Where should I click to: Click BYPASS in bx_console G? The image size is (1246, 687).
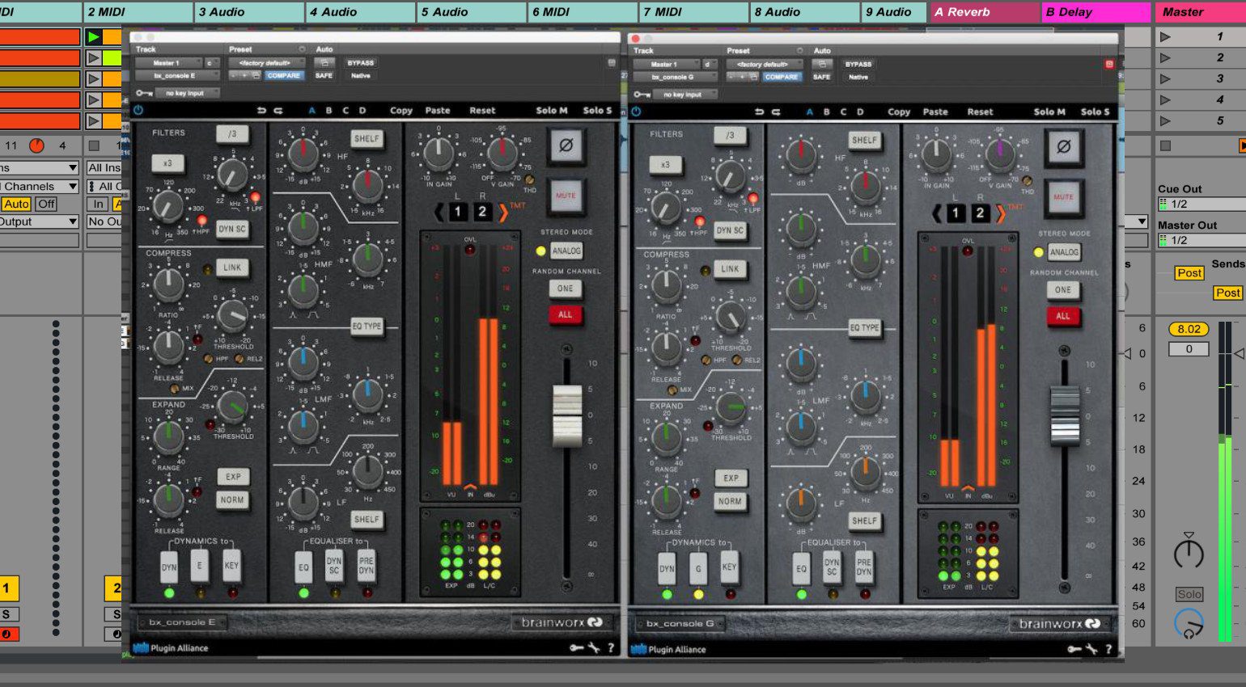pos(858,64)
